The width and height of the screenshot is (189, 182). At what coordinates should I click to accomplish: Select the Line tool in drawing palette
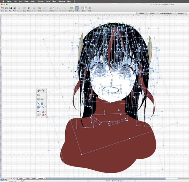point(38,103)
